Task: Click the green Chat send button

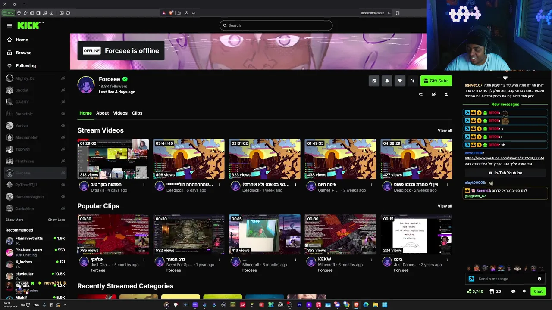Action: (x=538, y=291)
